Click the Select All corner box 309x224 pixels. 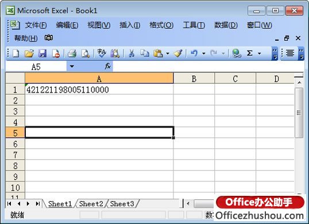tap(16, 79)
